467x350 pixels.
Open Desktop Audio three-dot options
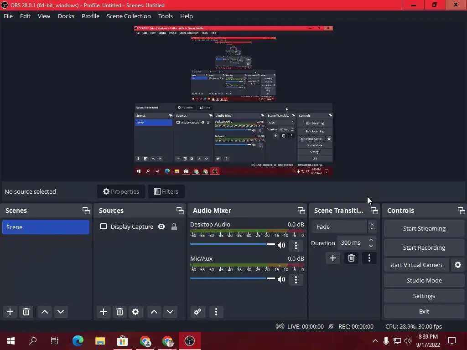pyautogui.click(x=296, y=245)
